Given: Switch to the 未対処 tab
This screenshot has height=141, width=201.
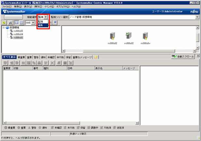Looking at the screenshot, I should (60, 57).
